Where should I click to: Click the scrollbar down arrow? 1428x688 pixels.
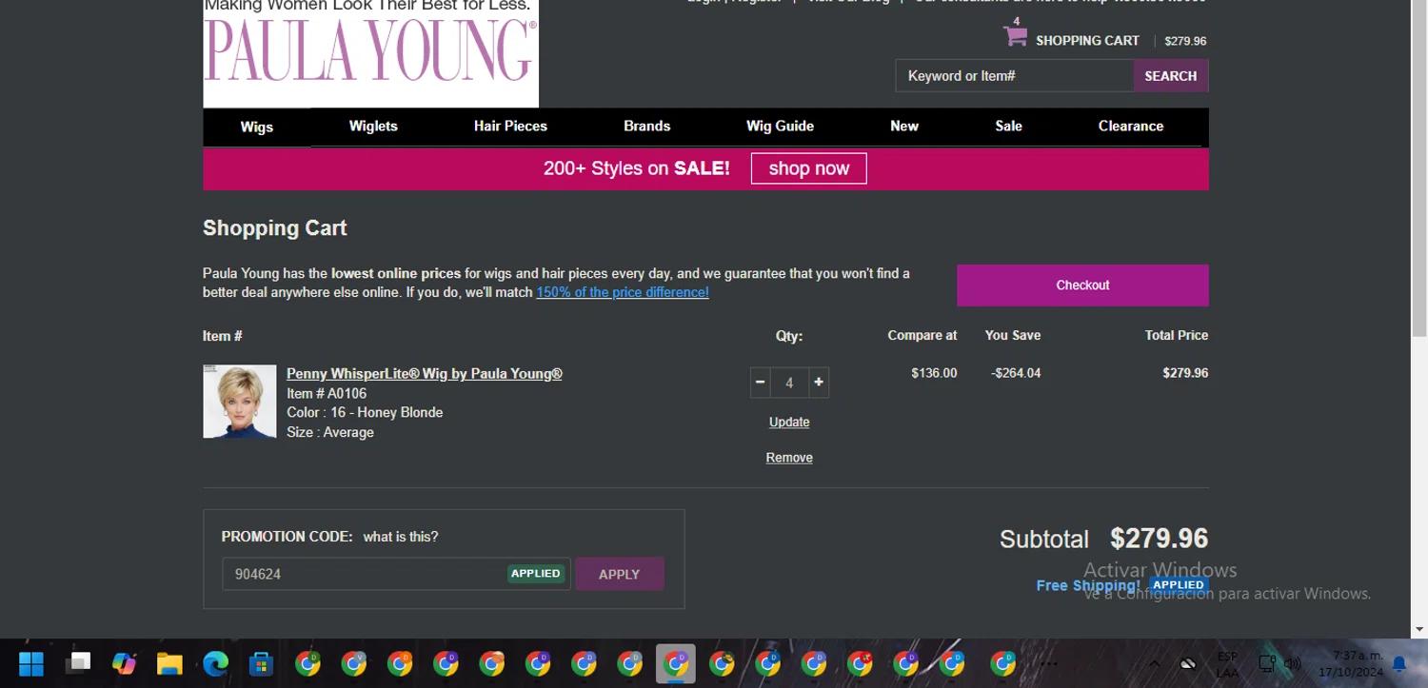pyautogui.click(x=1419, y=630)
